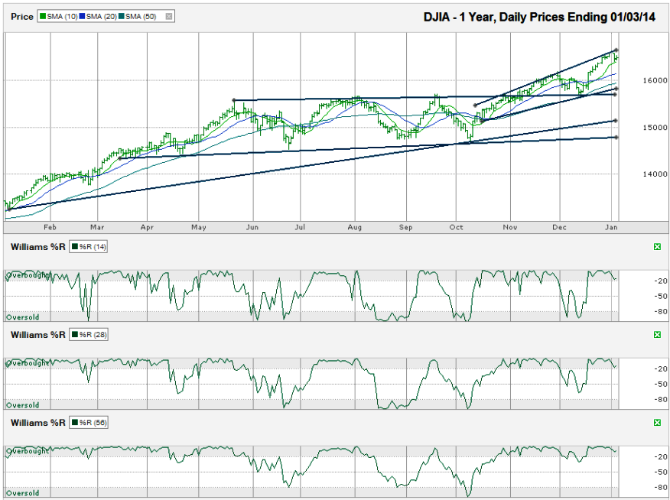Click Oversold label in the %R (56) panel
The width and height of the screenshot is (670, 500).
point(23,493)
